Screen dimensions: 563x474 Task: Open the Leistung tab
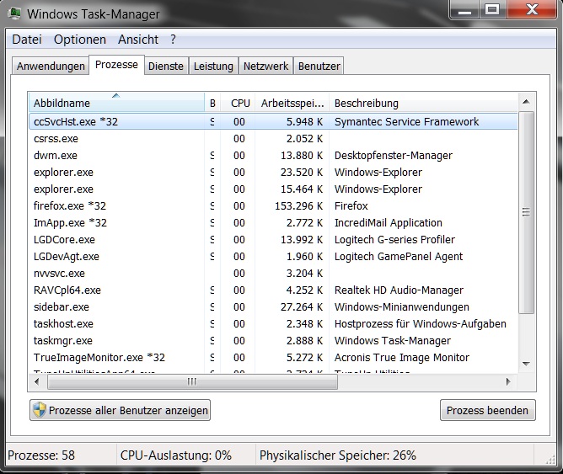pos(213,66)
